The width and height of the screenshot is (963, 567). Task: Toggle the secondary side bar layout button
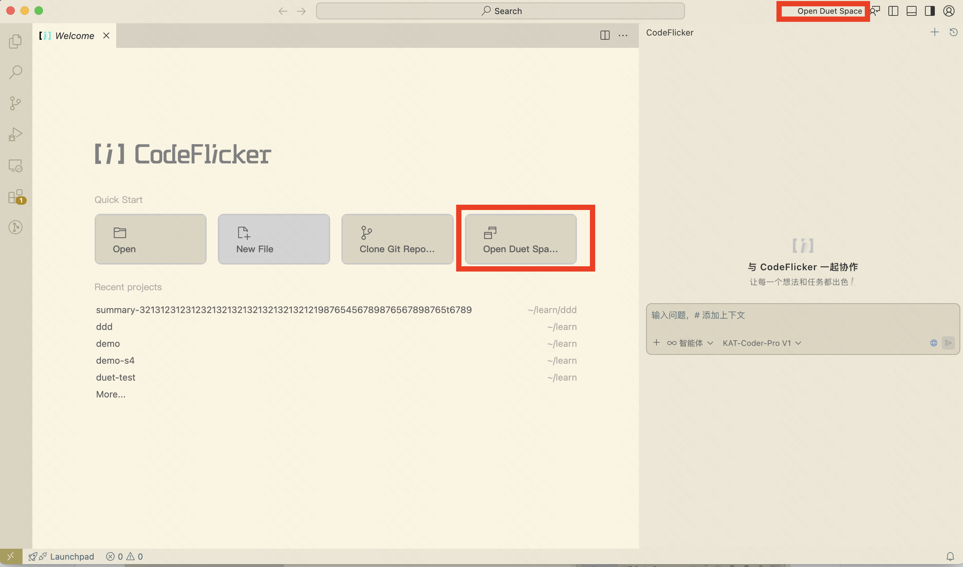point(930,11)
